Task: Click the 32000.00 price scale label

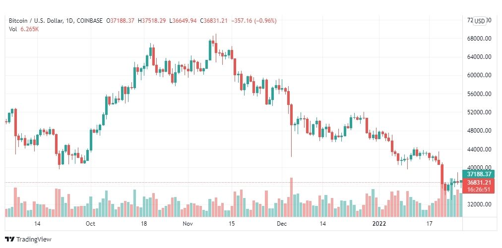Action: (x=479, y=204)
